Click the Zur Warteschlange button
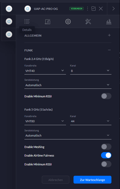The image size is (120, 189). (92, 180)
